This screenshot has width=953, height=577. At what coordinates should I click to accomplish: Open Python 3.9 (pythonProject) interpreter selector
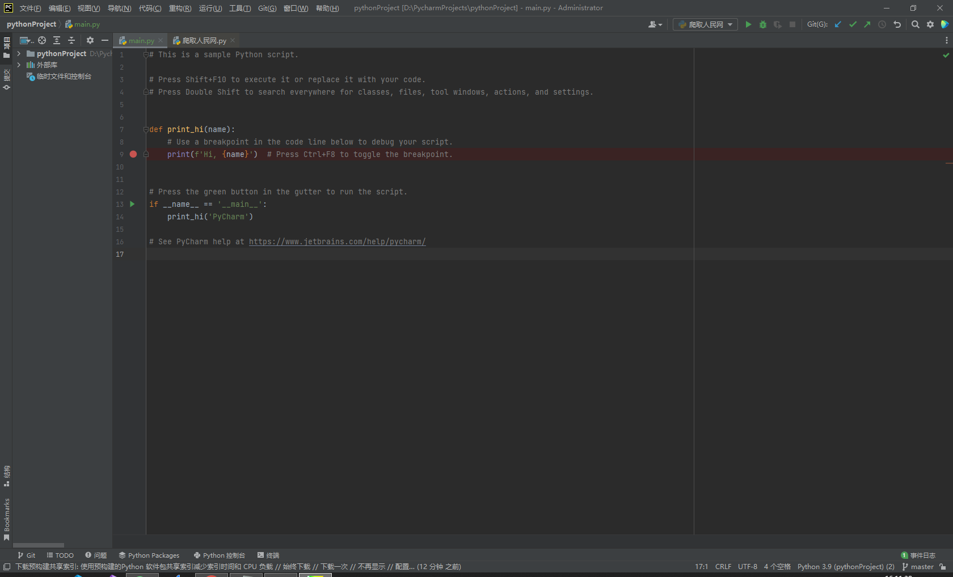pos(846,567)
